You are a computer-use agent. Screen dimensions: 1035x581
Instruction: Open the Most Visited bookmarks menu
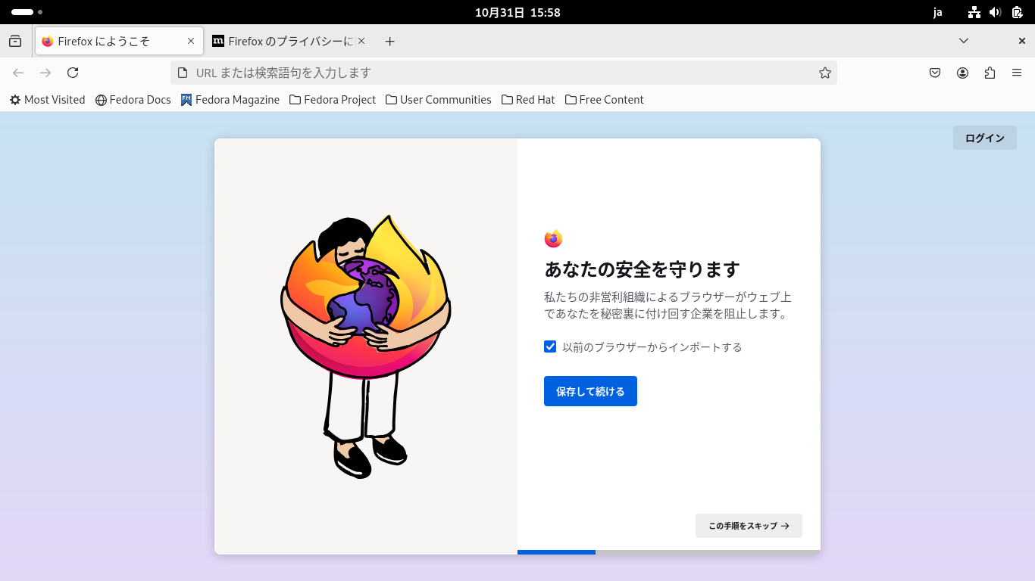(x=47, y=100)
